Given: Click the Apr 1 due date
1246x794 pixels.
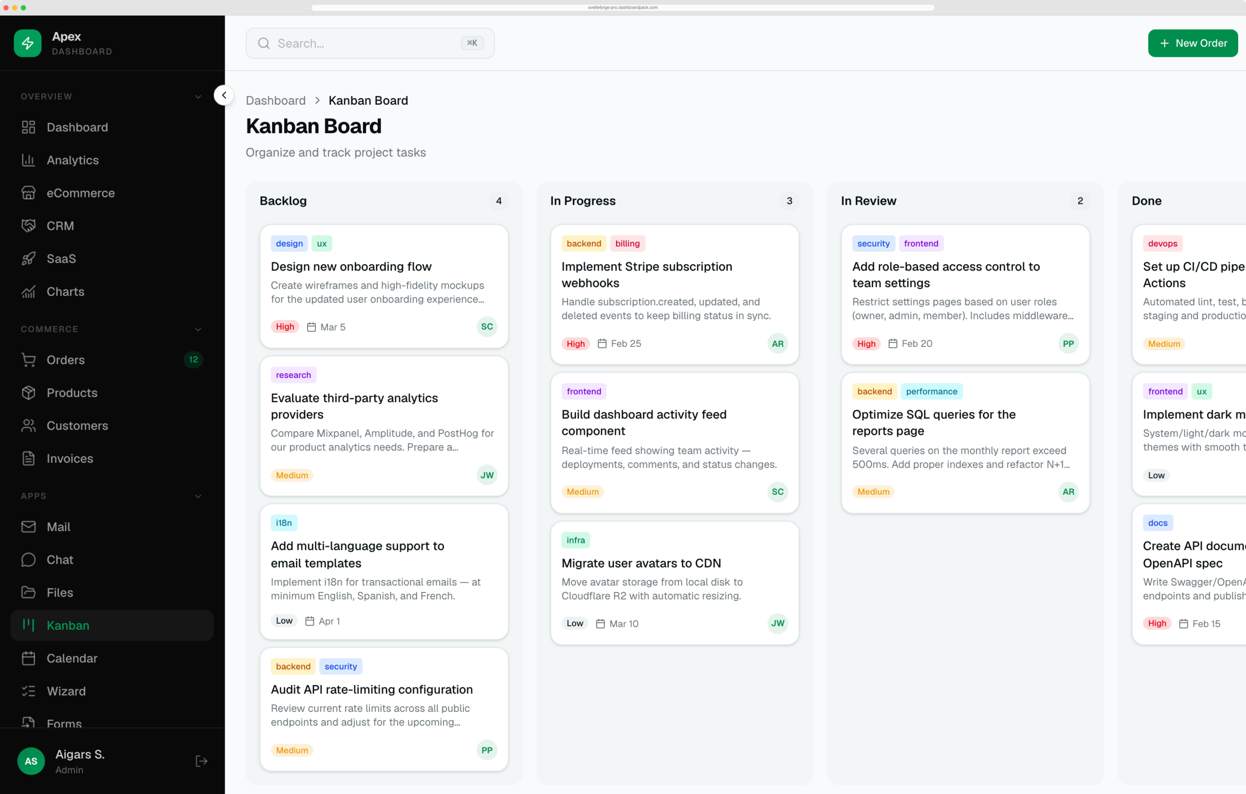Looking at the screenshot, I should [323, 621].
